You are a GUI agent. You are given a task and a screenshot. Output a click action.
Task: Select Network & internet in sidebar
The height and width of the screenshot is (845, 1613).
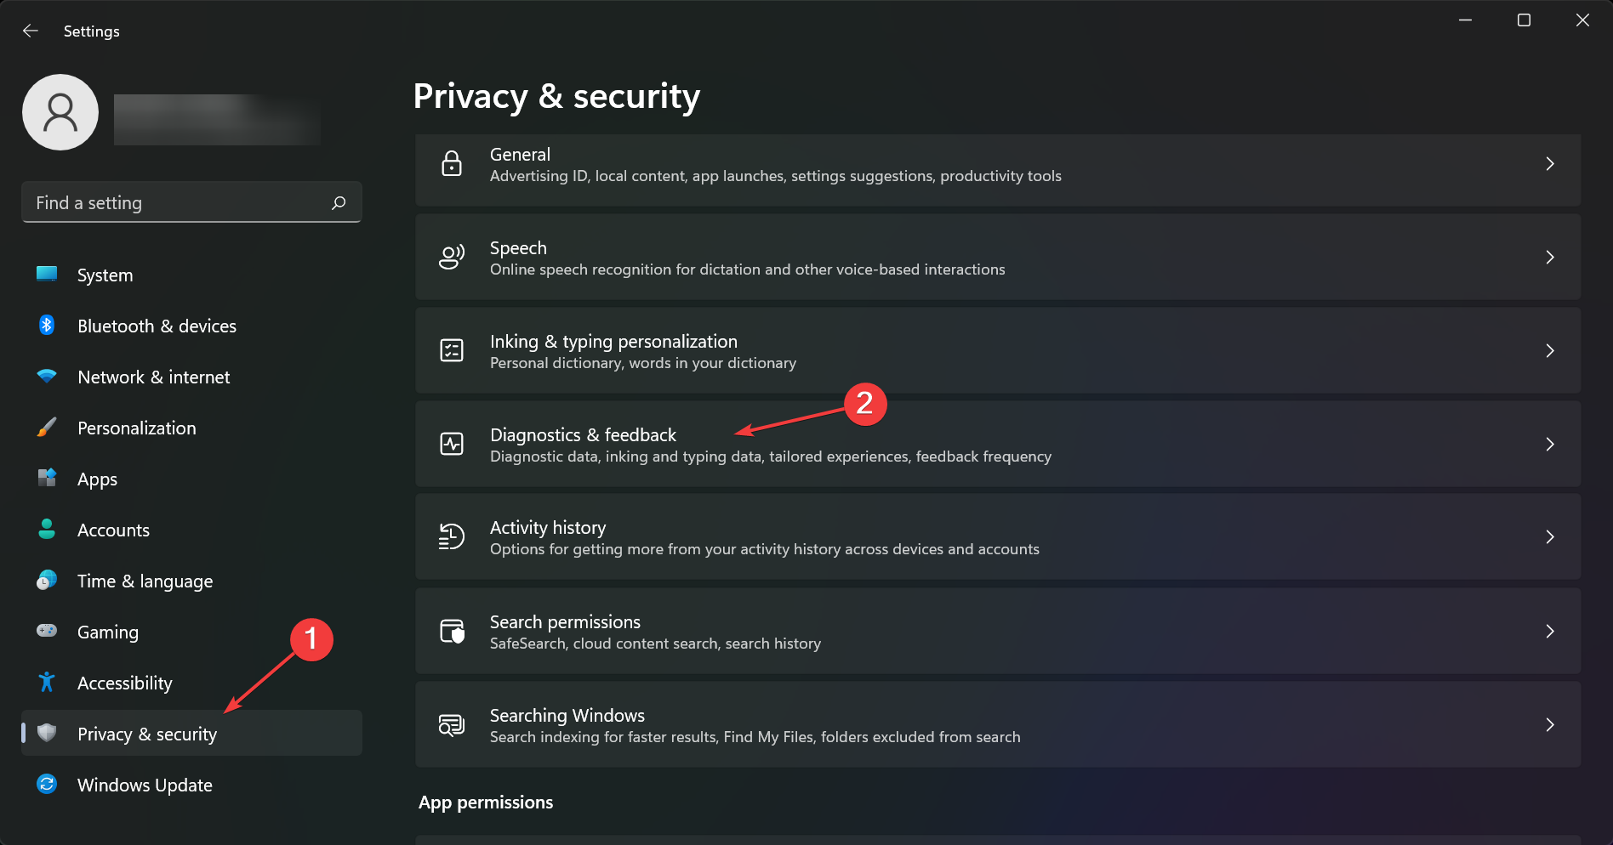(x=153, y=377)
